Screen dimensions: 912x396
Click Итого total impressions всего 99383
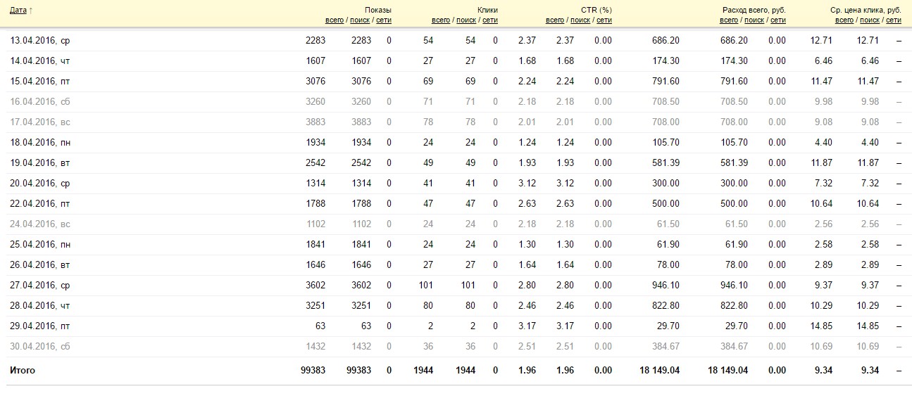coord(313,371)
